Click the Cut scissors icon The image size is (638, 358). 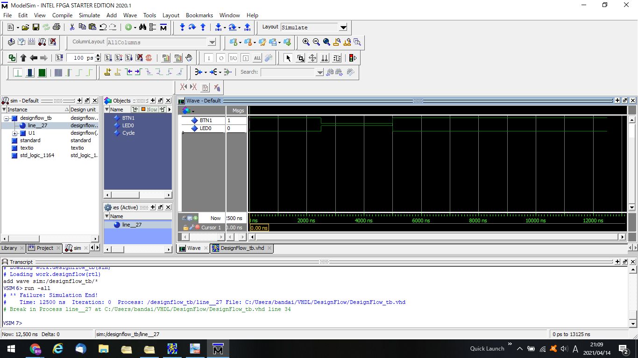pos(72,27)
